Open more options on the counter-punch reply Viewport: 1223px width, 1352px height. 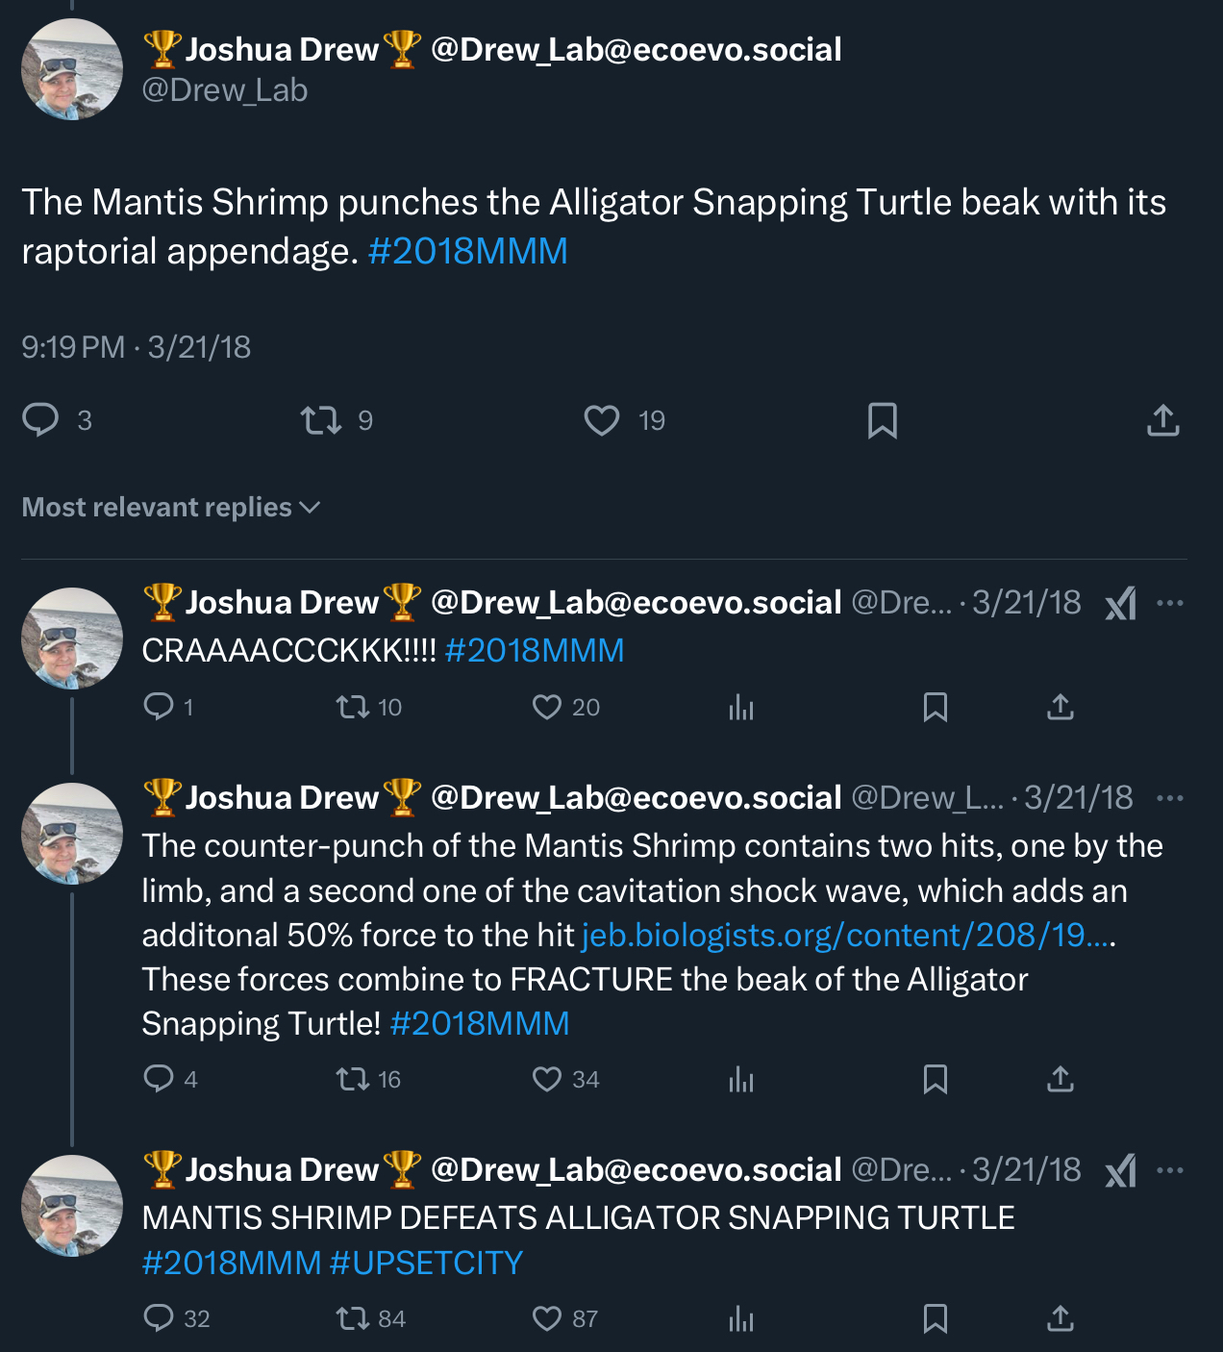[1170, 798]
